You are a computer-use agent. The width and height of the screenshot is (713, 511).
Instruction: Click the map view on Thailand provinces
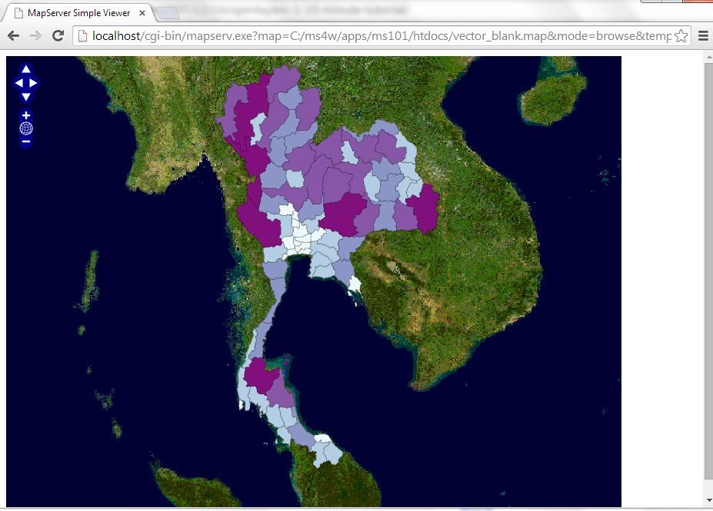(313, 281)
